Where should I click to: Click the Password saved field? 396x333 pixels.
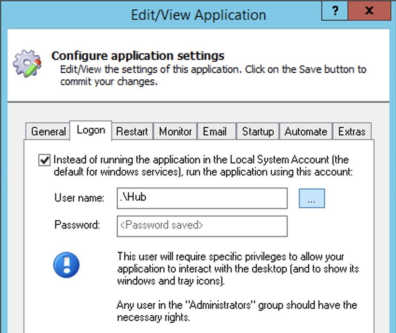pos(202,226)
